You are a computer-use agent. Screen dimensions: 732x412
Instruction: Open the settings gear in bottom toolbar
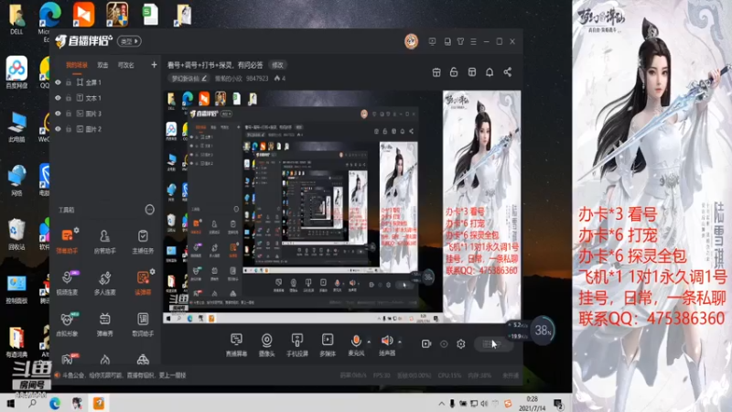pyautogui.click(x=461, y=344)
